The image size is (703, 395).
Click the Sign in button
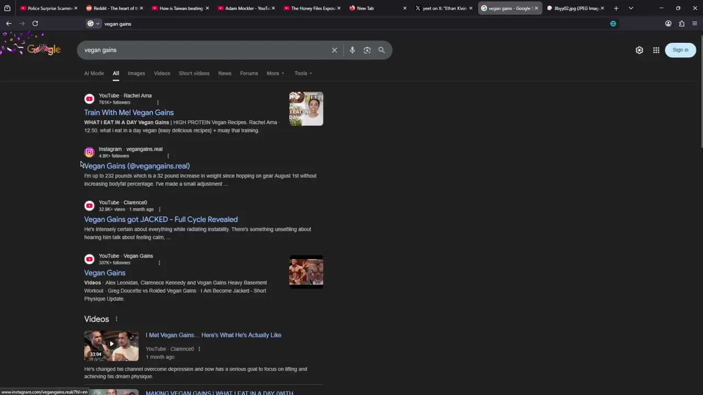pyautogui.click(x=680, y=50)
